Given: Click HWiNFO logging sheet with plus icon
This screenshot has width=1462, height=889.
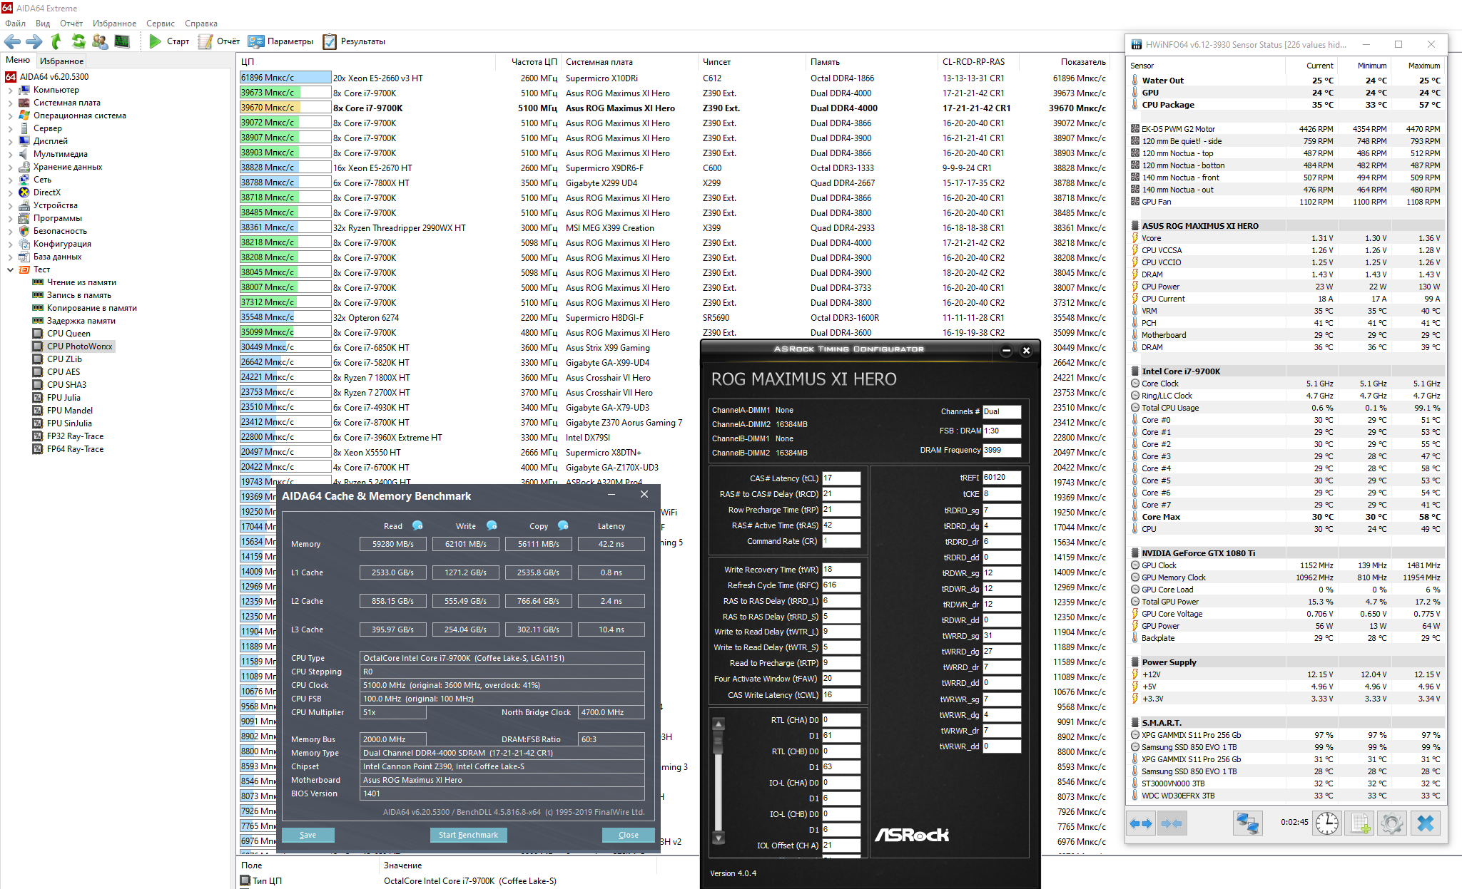Looking at the screenshot, I should click(x=1360, y=823).
